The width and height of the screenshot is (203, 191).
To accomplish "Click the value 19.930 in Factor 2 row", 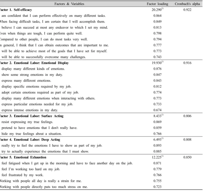I will click(157, 63).
